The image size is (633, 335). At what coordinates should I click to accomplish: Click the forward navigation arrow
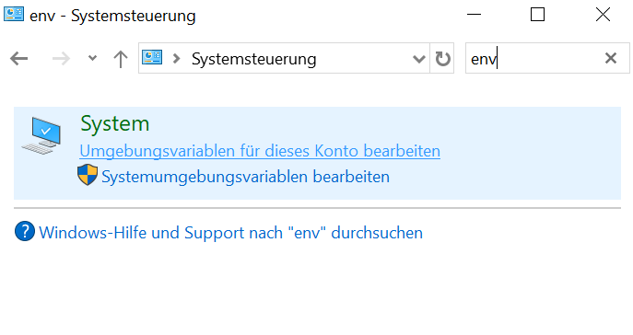[x=61, y=59]
